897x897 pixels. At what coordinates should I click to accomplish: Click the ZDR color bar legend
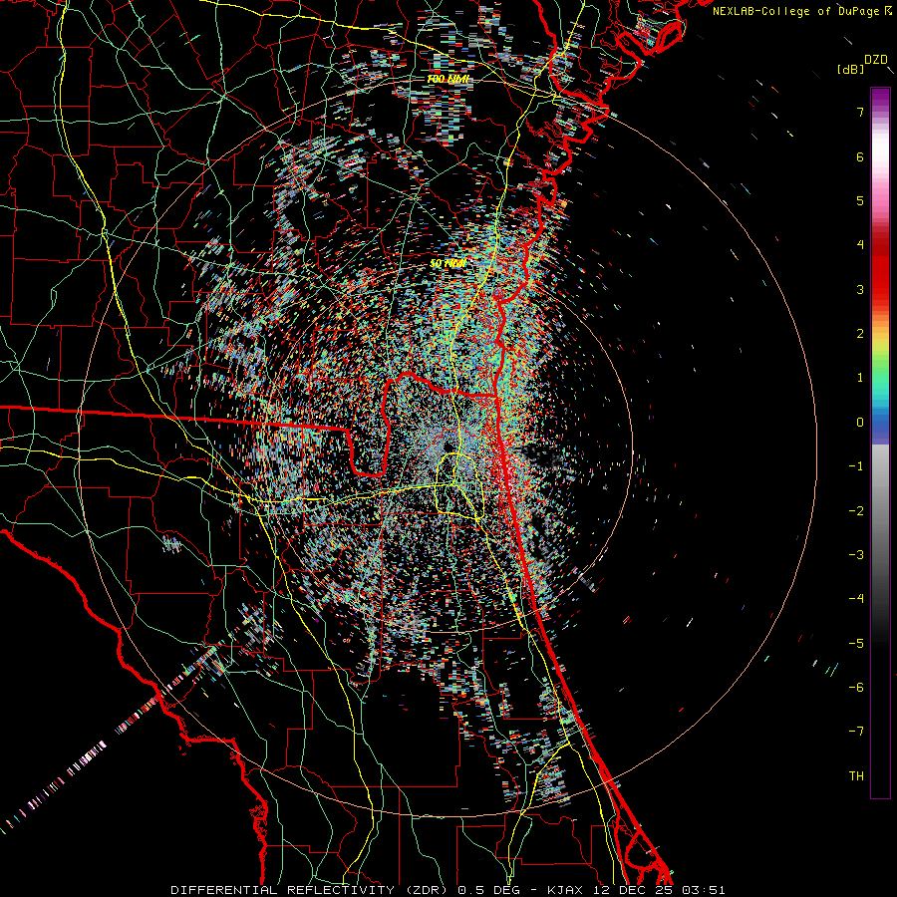[880, 443]
